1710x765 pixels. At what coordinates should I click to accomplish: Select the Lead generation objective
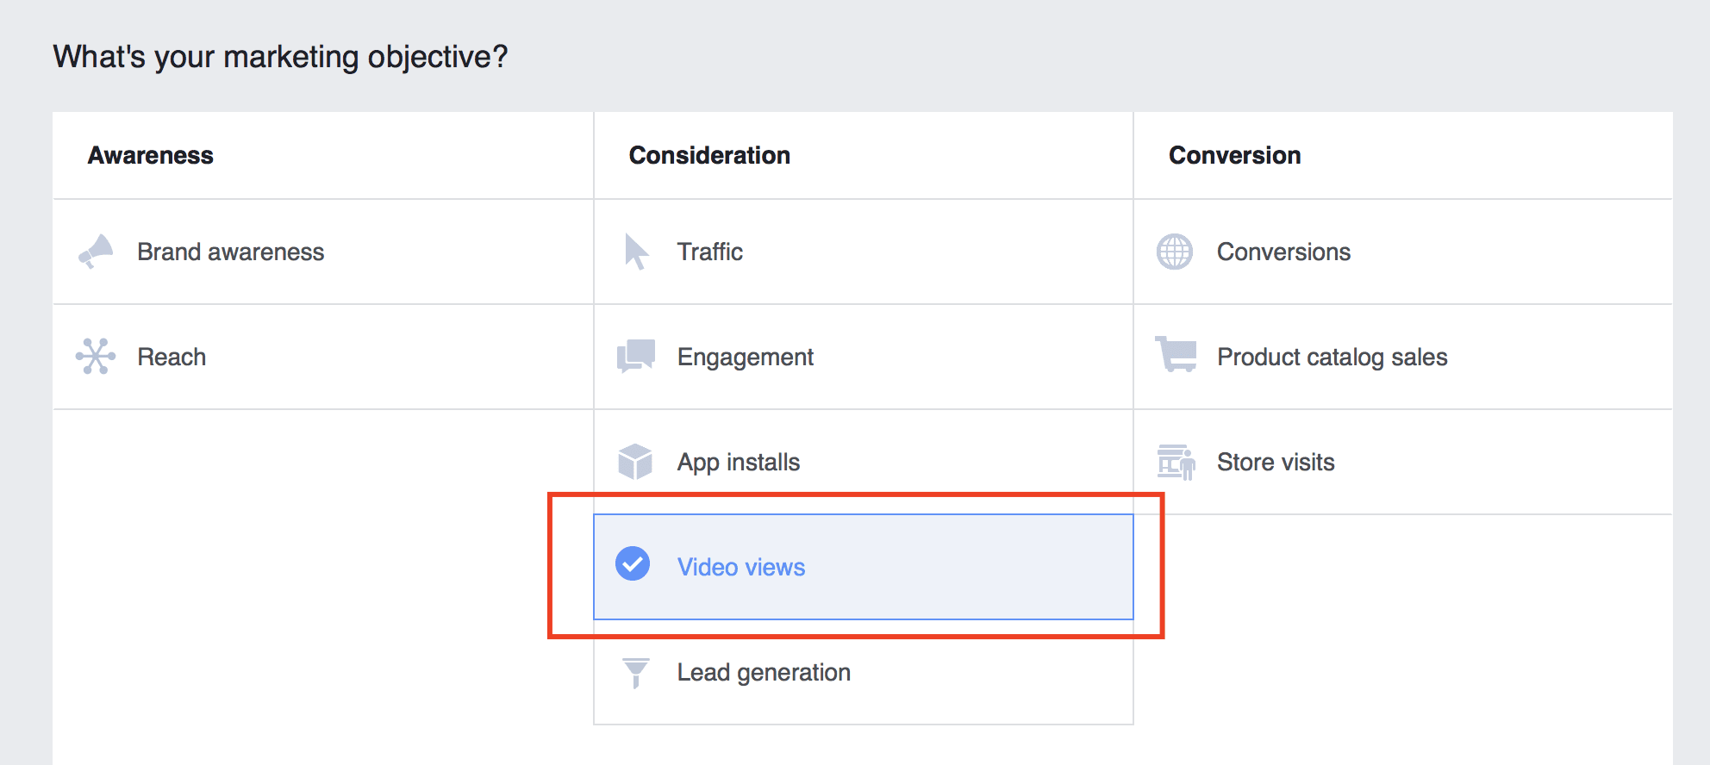(764, 672)
